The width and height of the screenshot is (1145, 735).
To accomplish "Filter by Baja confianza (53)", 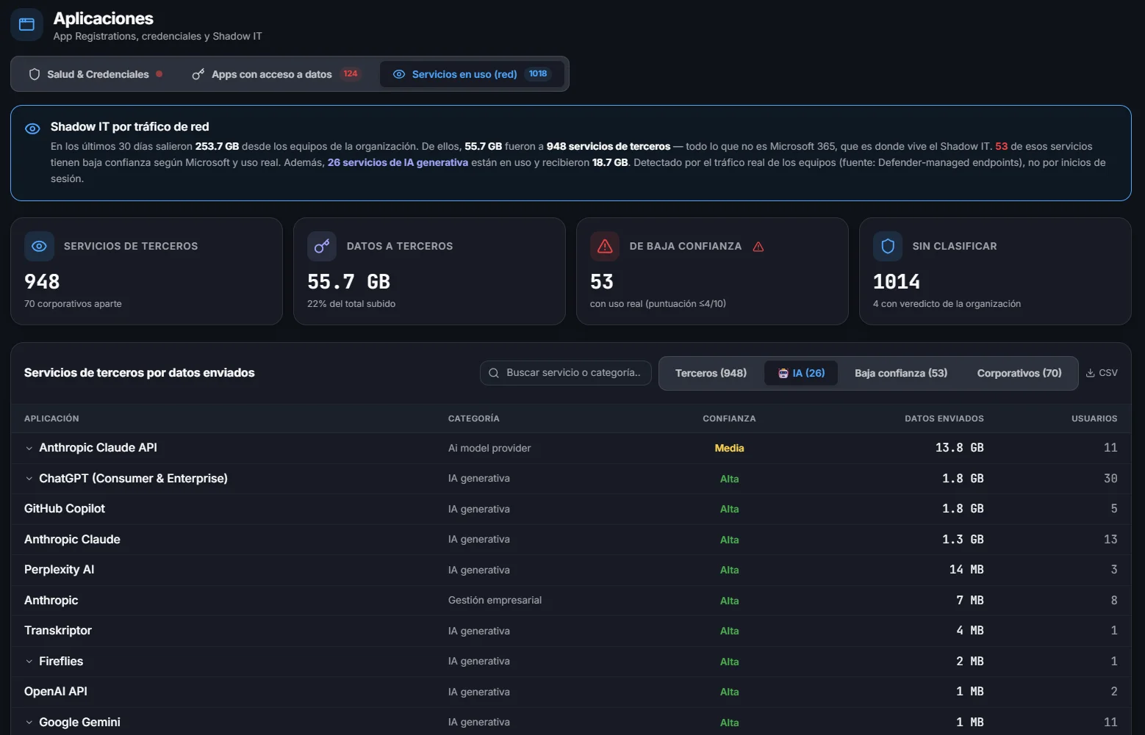I will [x=901, y=373].
